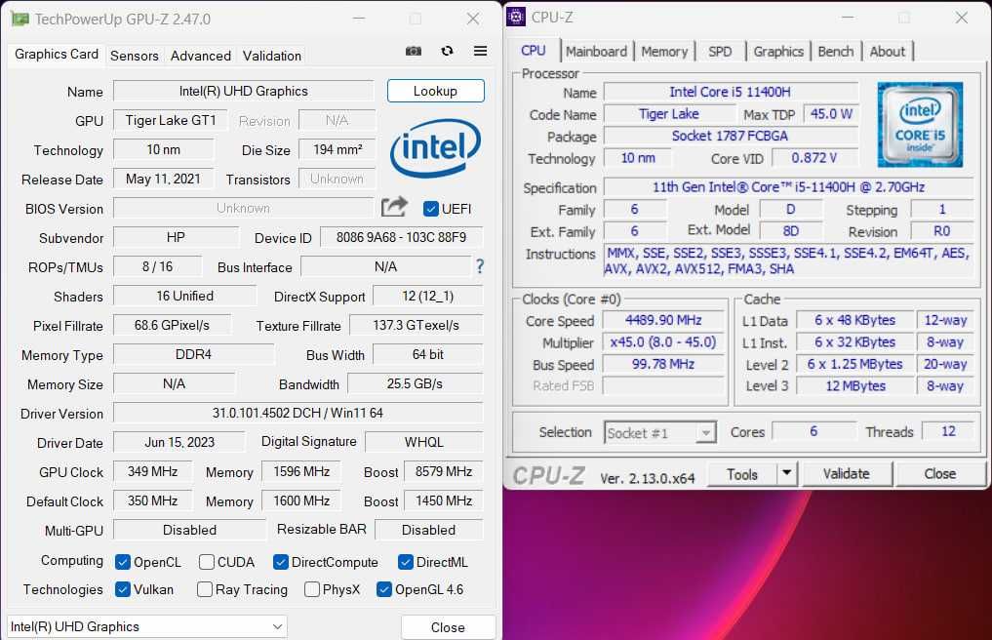Open the Bench tab in CPU-Z
The height and width of the screenshot is (640, 992).
(836, 52)
